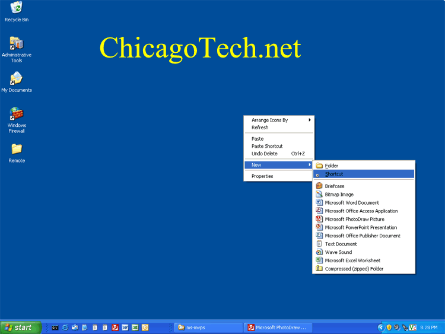The height and width of the screenshot is (334, 445).
Task: Create a new Folder from the submenu
Action: pyautogui.click(x=364, y=166)
